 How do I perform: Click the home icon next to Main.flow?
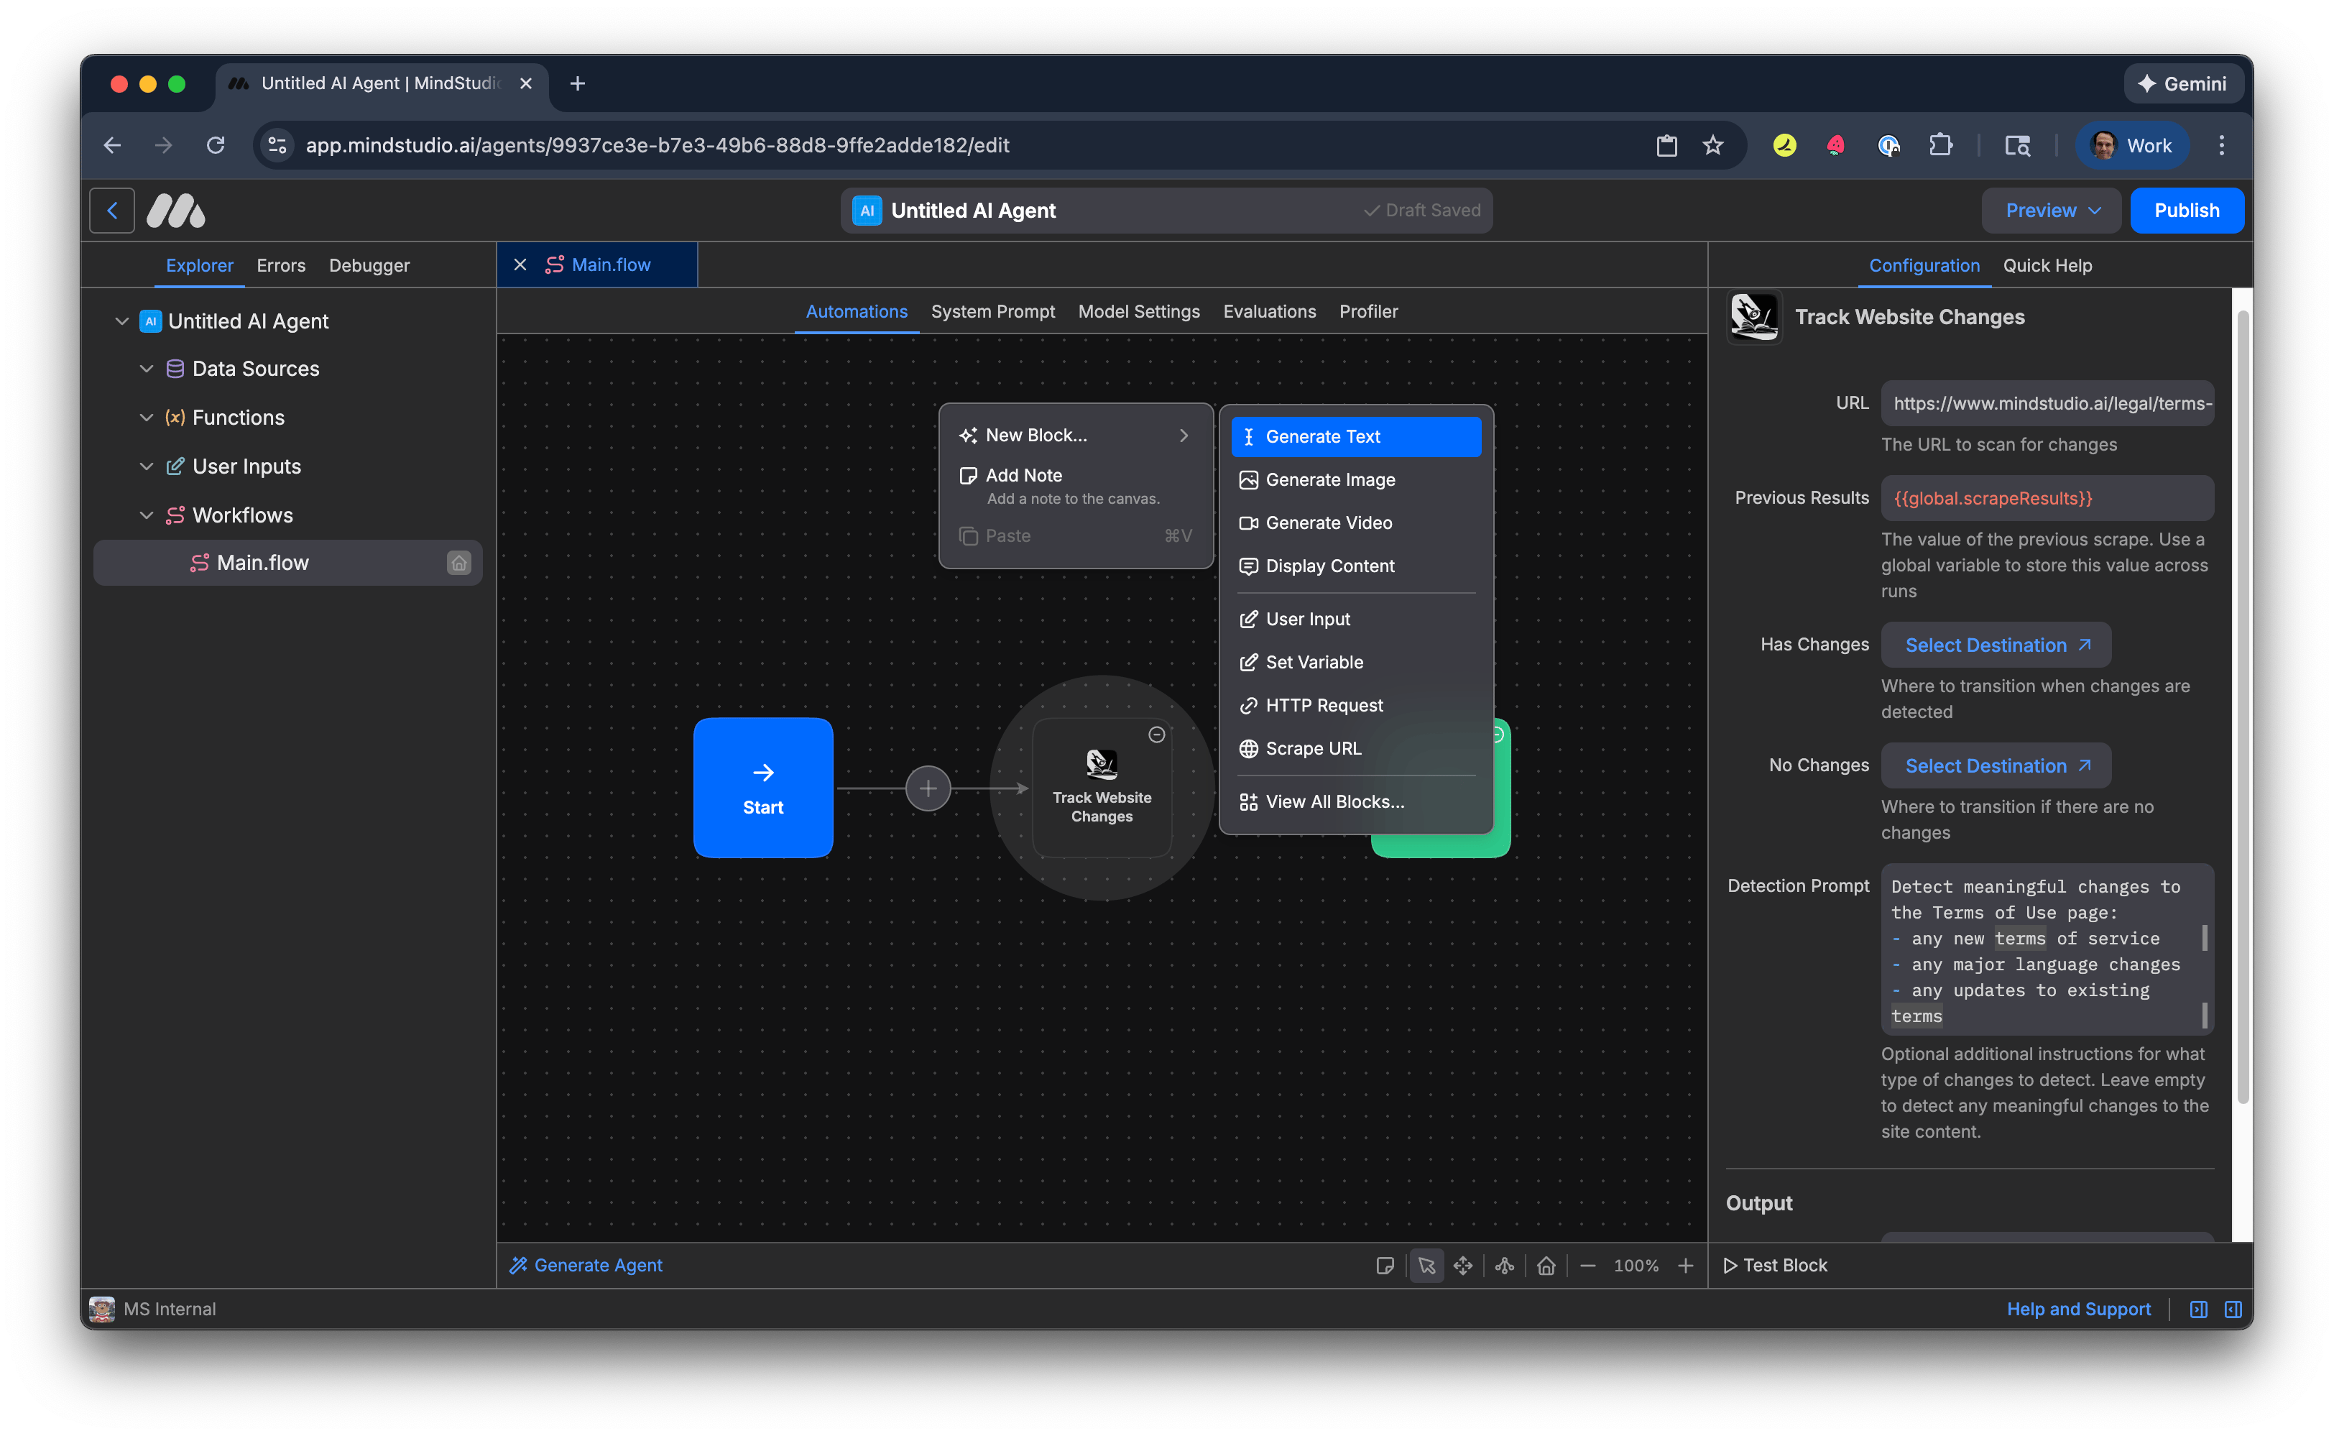(x=458, y=562)
